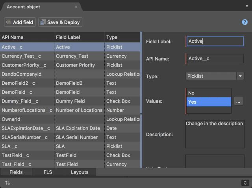252x188 pixels.
Task: Close the Account.object tab
Action: click(76, 7)
